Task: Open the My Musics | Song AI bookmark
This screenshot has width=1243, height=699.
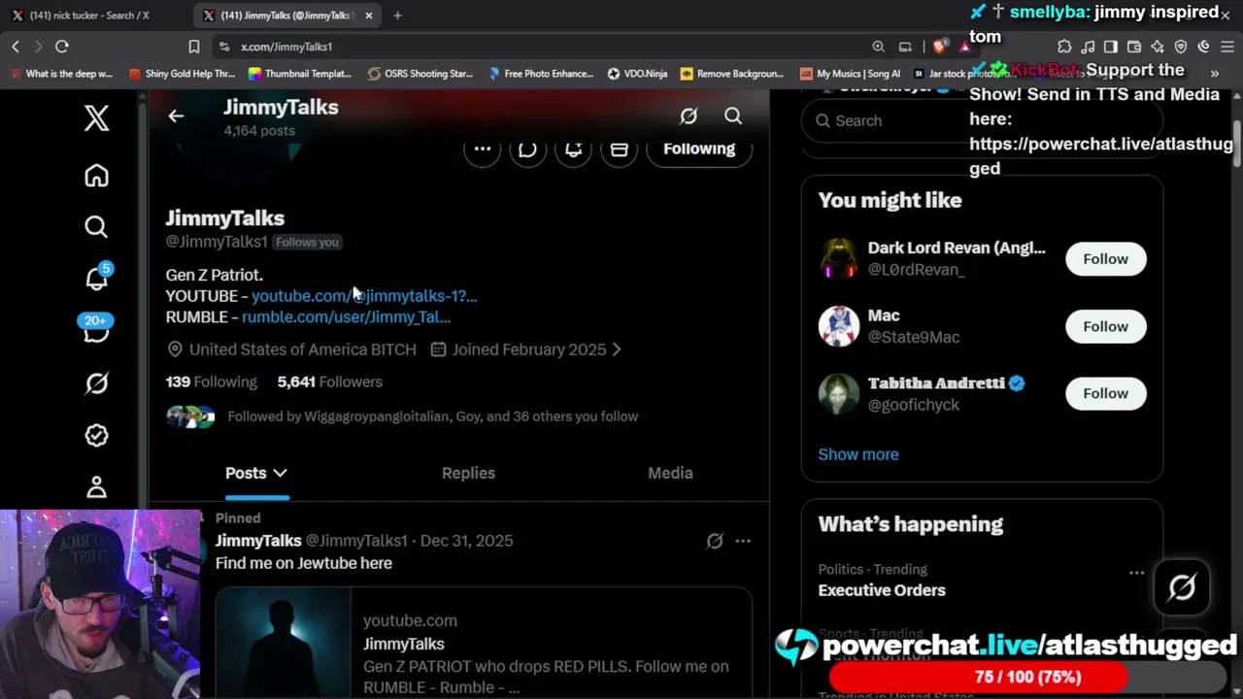Action: click(851, 74)
